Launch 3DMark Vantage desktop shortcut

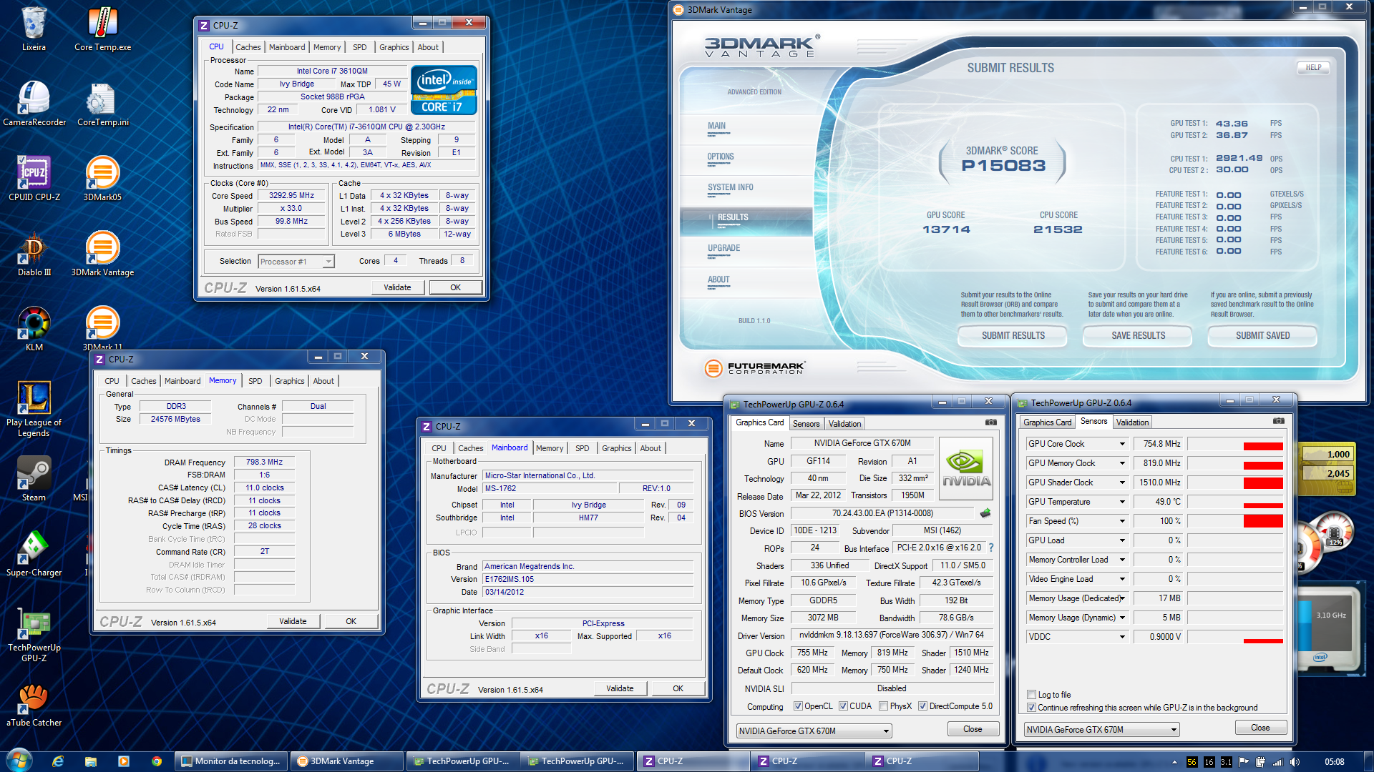[102, 254]
